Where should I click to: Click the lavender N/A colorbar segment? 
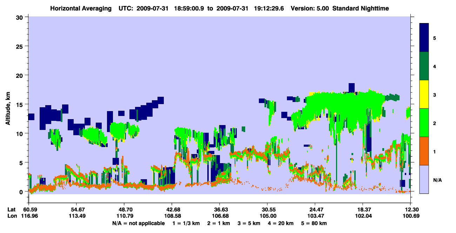coord(424,179)
